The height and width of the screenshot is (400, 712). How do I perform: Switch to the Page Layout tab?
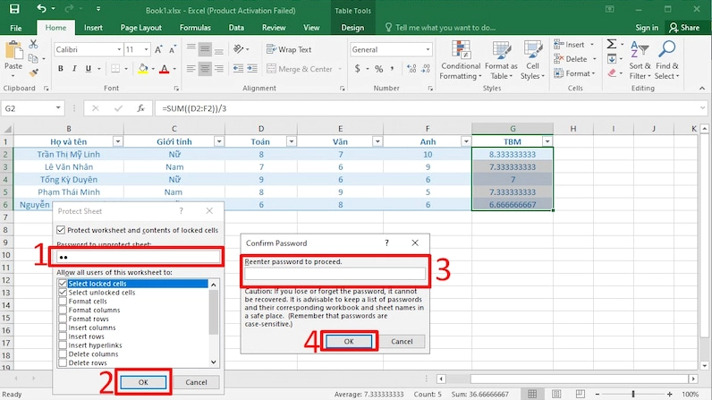point(140,28)
